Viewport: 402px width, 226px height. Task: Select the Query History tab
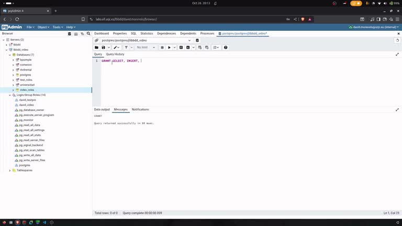coord(115,54)
